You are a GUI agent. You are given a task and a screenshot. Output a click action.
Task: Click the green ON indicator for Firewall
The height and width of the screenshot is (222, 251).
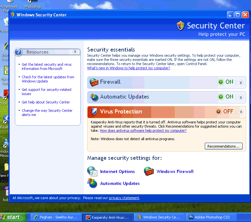(x=221, y=82)
